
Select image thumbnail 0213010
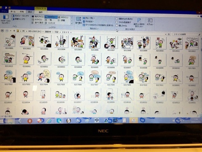pos(160,43)
